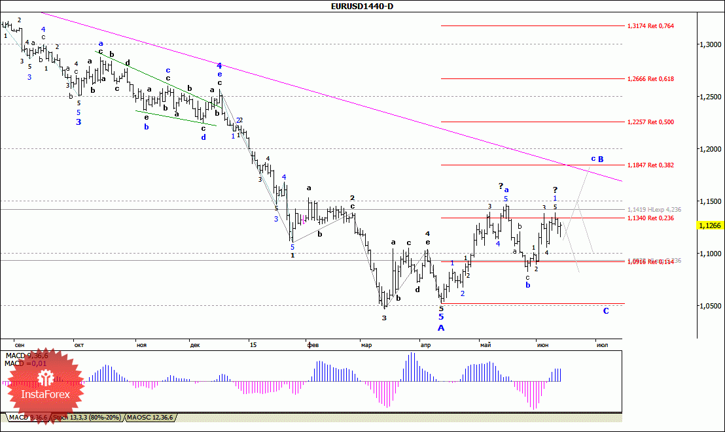Viewport: 725px width, 432px height.
Task: Click the апр month label on time axis
Action: pos(425,345)
